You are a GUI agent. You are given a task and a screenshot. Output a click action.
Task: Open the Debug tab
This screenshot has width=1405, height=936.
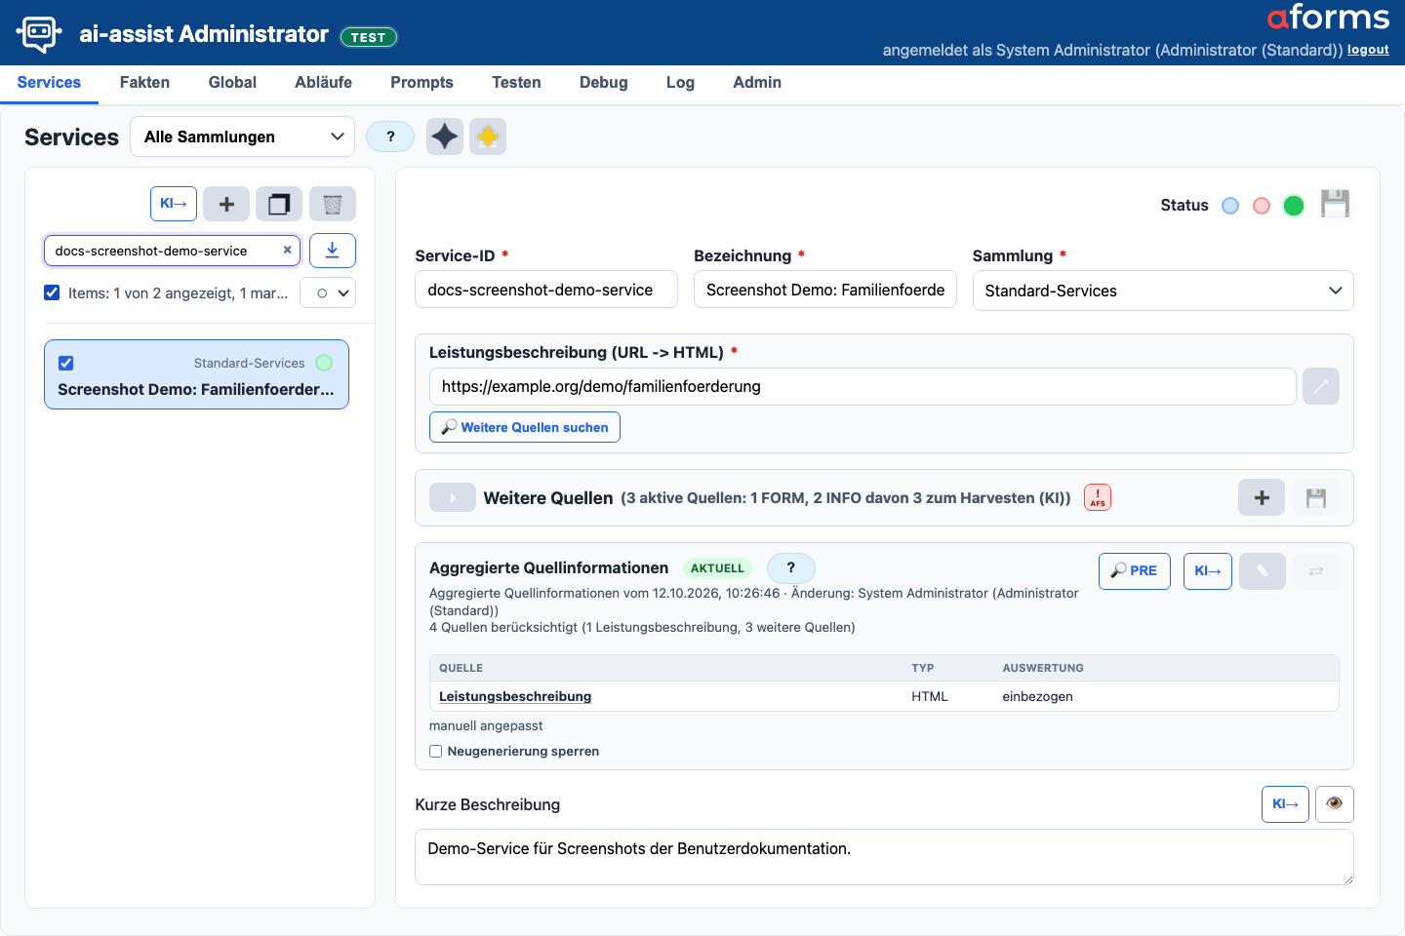tap(604, 83)
